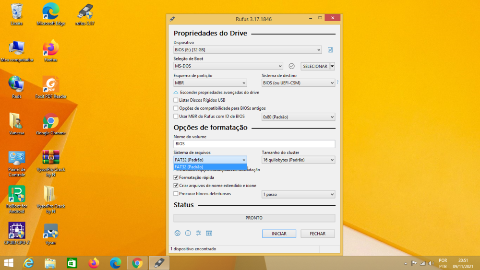Open the Sistema de destino dropdown
The image size is (480, 270).
point(298,83)
